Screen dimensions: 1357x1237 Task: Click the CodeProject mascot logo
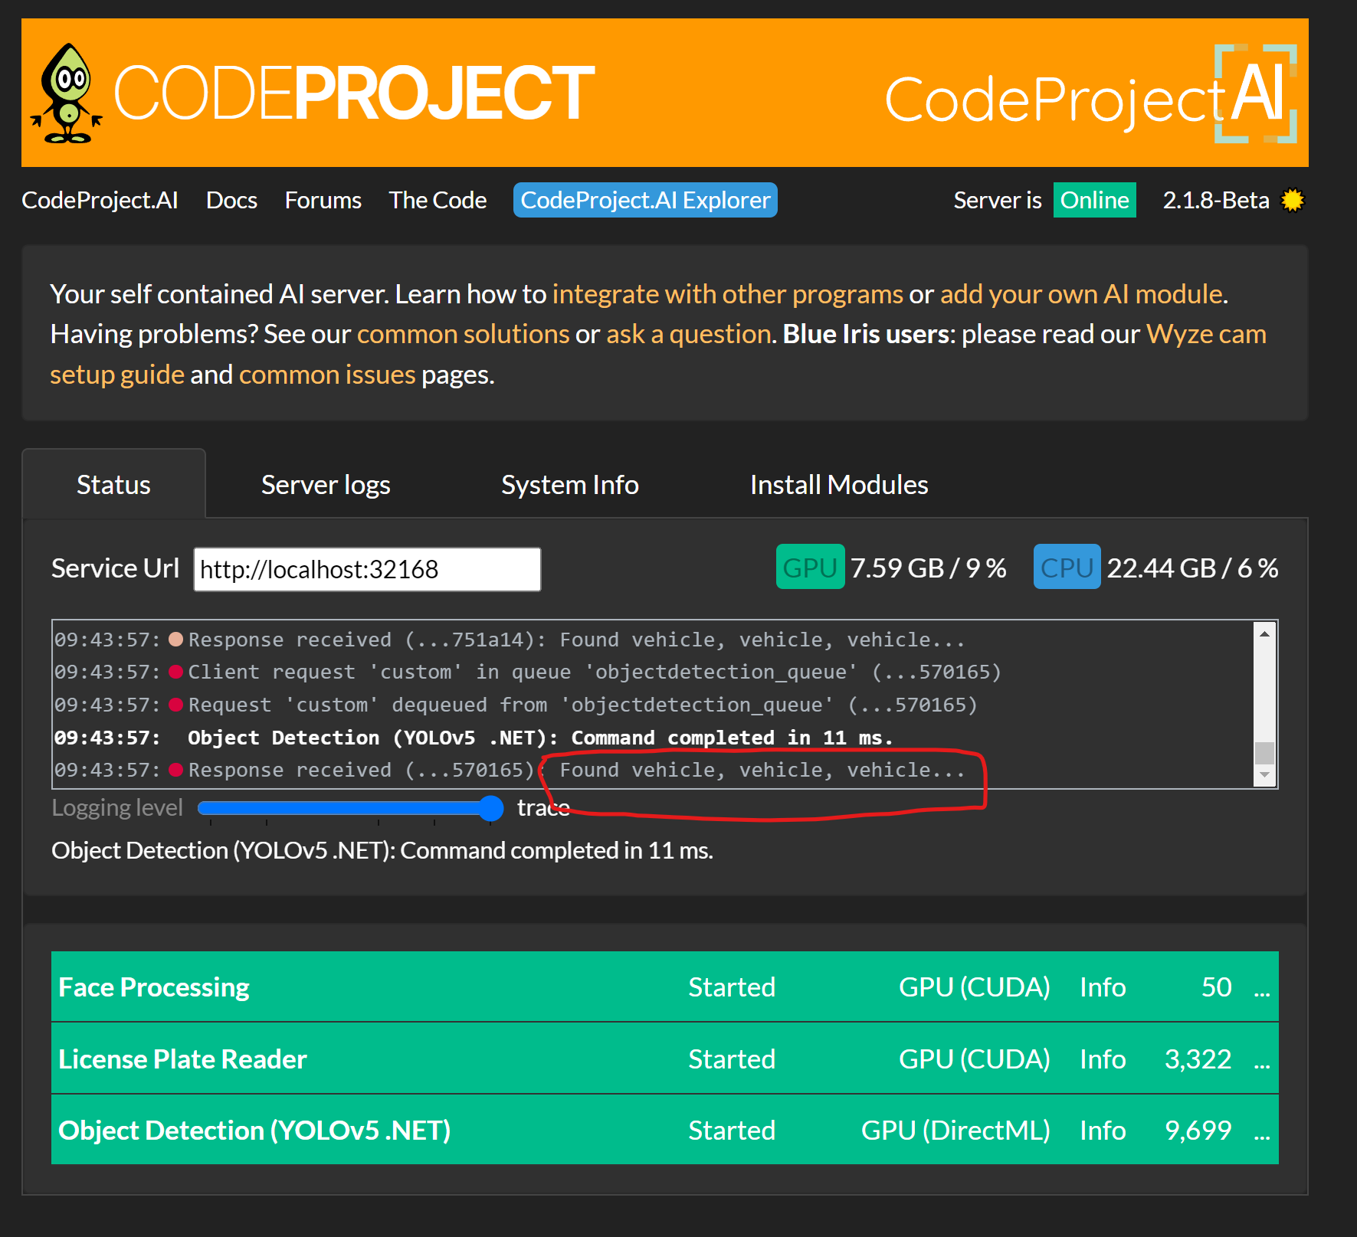click(67, 93)
